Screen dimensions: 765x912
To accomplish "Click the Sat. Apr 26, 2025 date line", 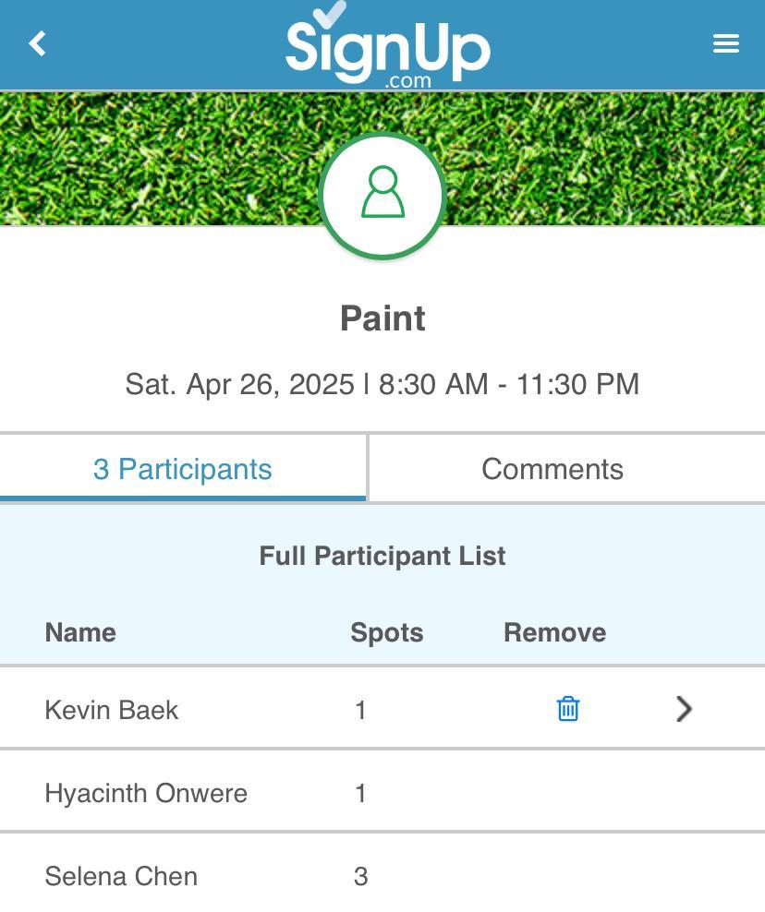I will pos(382,384).
